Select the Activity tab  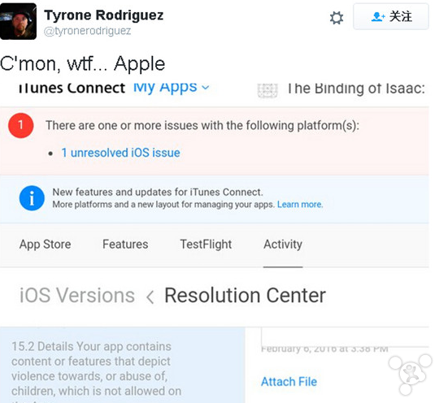pyautogui.click(x=283, y=245)
